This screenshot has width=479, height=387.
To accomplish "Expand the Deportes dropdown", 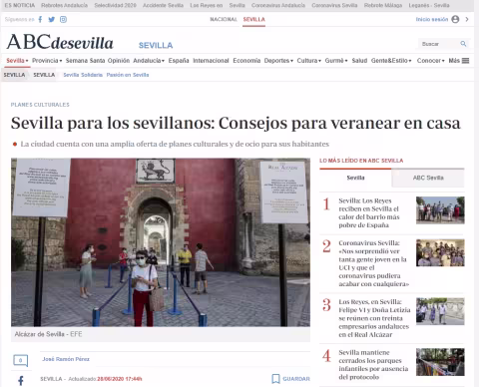I will coord(278,61).
